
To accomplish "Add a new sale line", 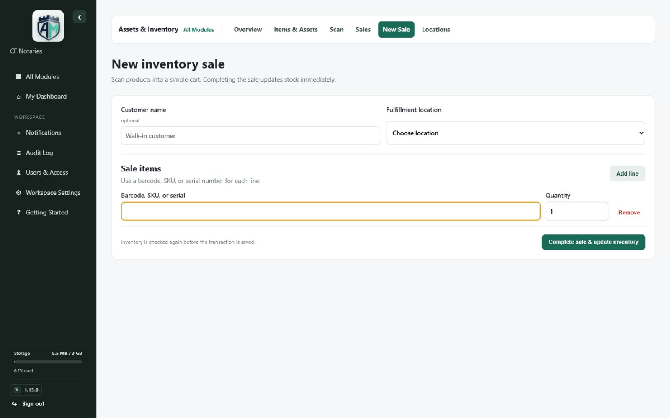I will click(627, 173).
